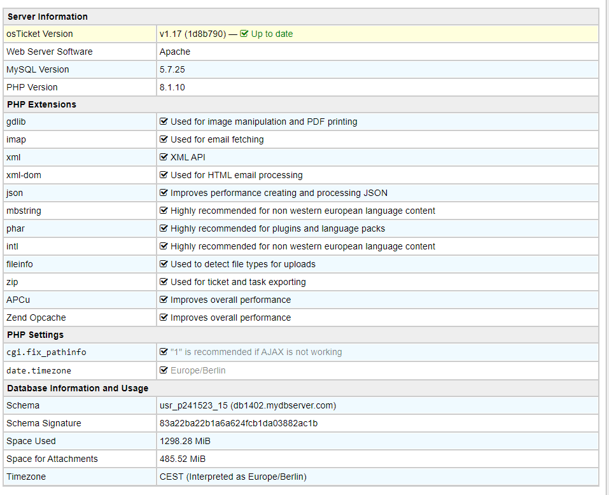609x495 pixels.
Task: Select the 'APCu' extension name
Action: pos(18,300)
